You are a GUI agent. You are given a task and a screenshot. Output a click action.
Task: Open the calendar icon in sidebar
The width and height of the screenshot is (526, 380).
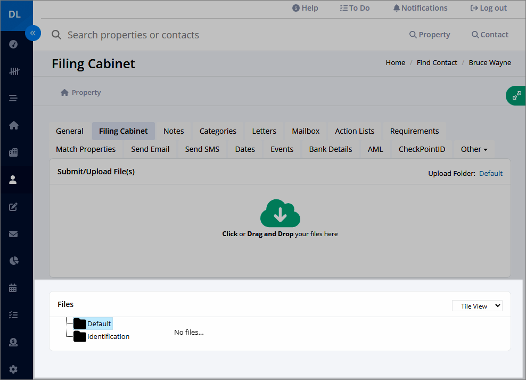(13, 288)
